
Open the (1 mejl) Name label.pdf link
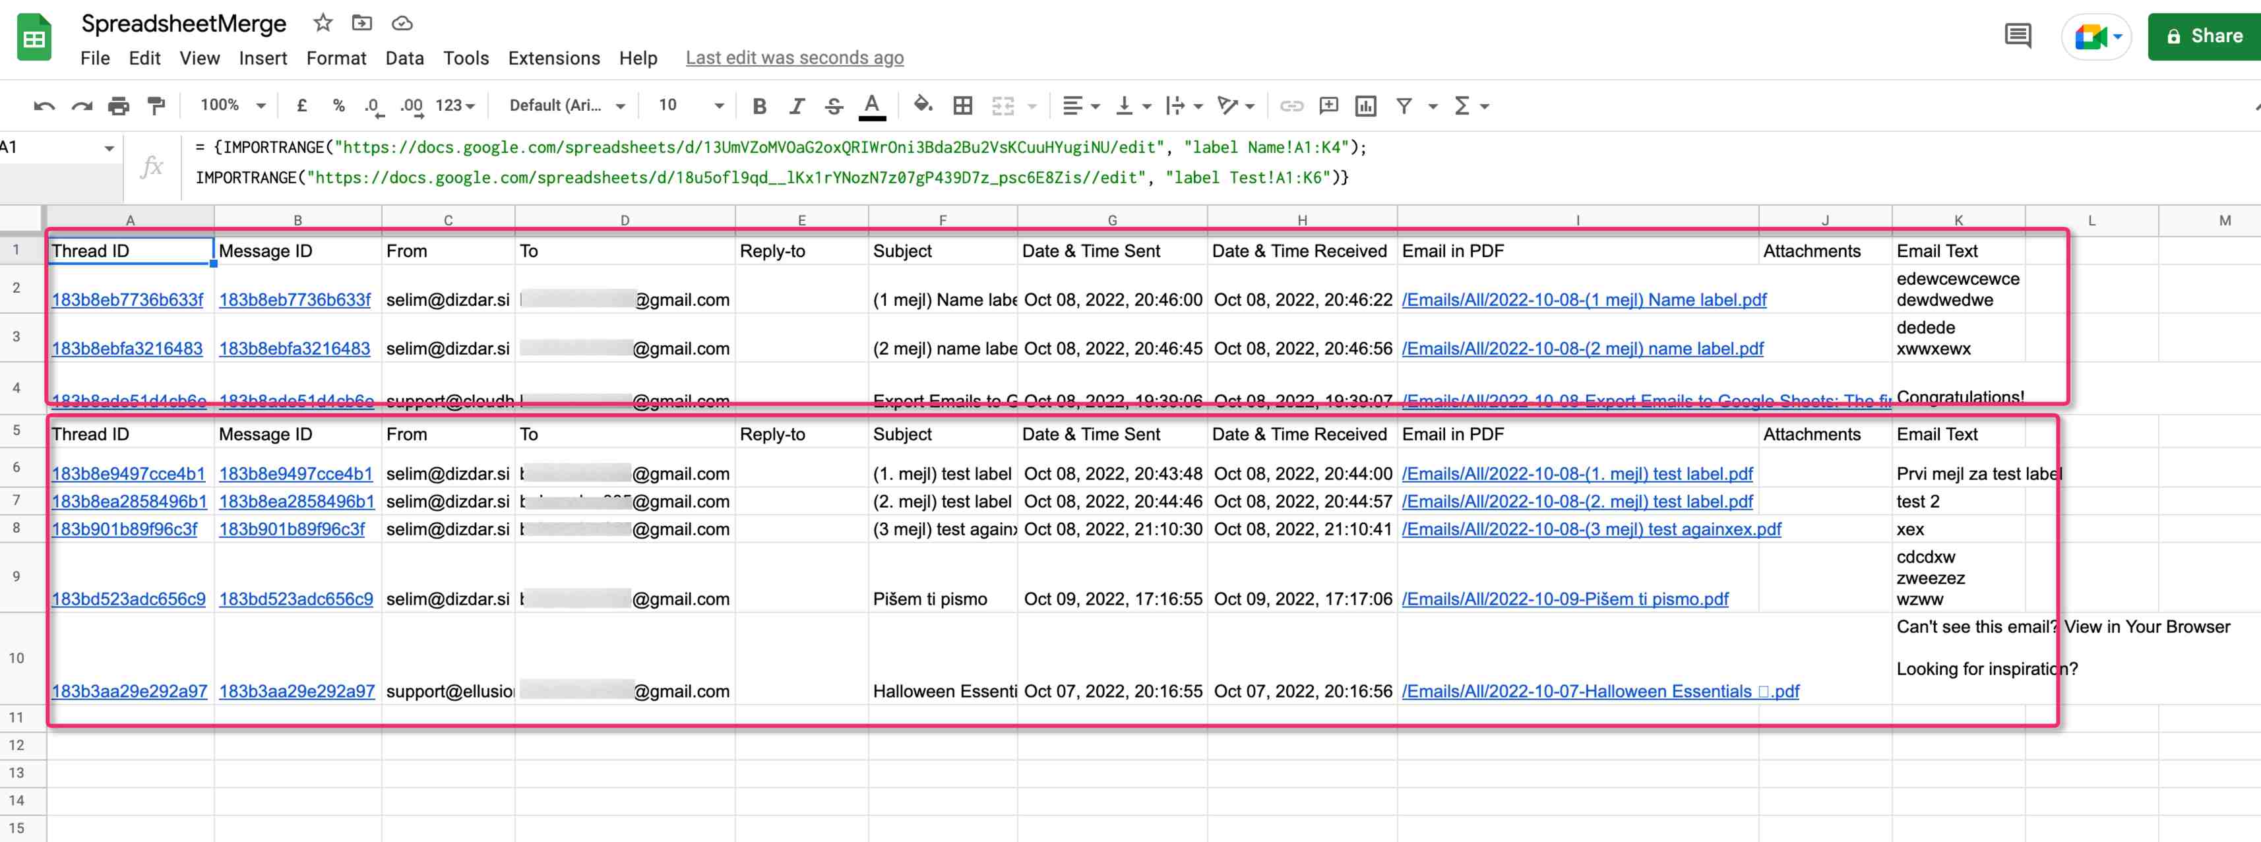(1584, 300)
